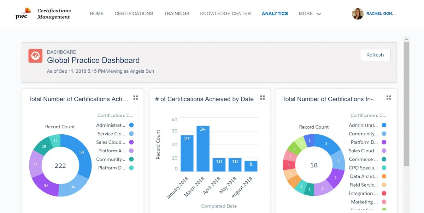The width and height of the screenshot is (424, 213).
Task: Click Integration ... red legend swatch
Action: (x=384, y=193)
